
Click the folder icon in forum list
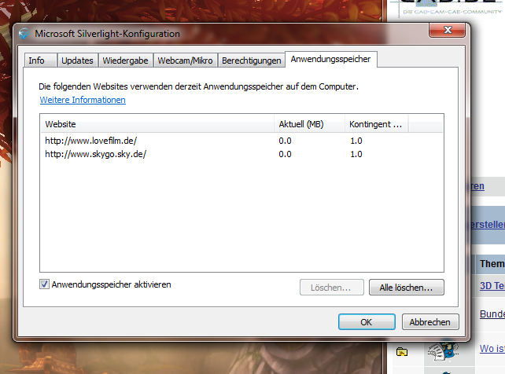point(402,351)
